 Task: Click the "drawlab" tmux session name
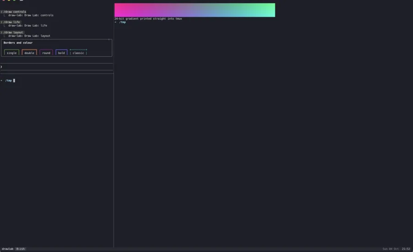point(8,249)
